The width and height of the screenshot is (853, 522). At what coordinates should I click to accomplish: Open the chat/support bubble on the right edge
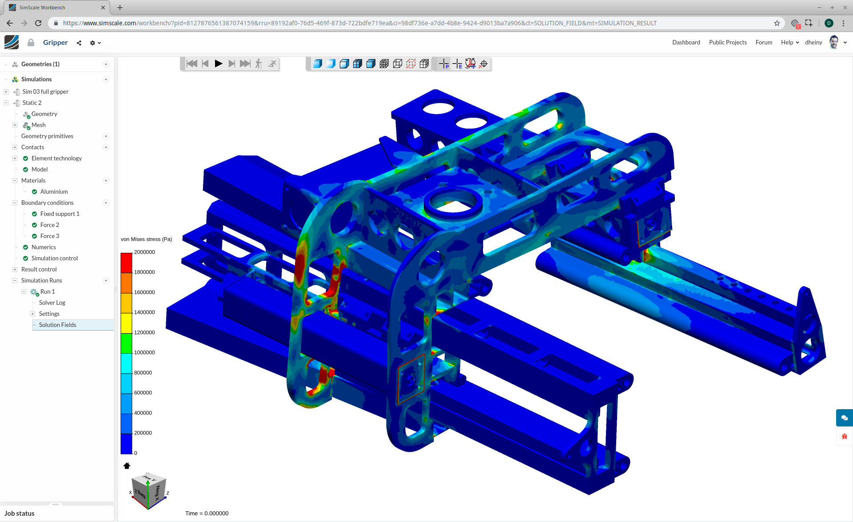[844, 418]
